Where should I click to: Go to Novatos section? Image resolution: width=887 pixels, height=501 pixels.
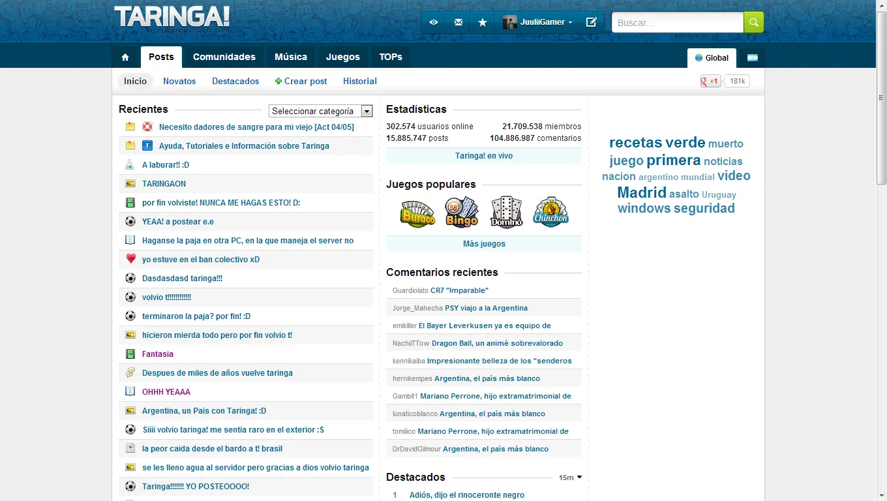pos(179,81)
